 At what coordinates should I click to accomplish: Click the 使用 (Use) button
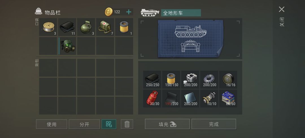52,124
